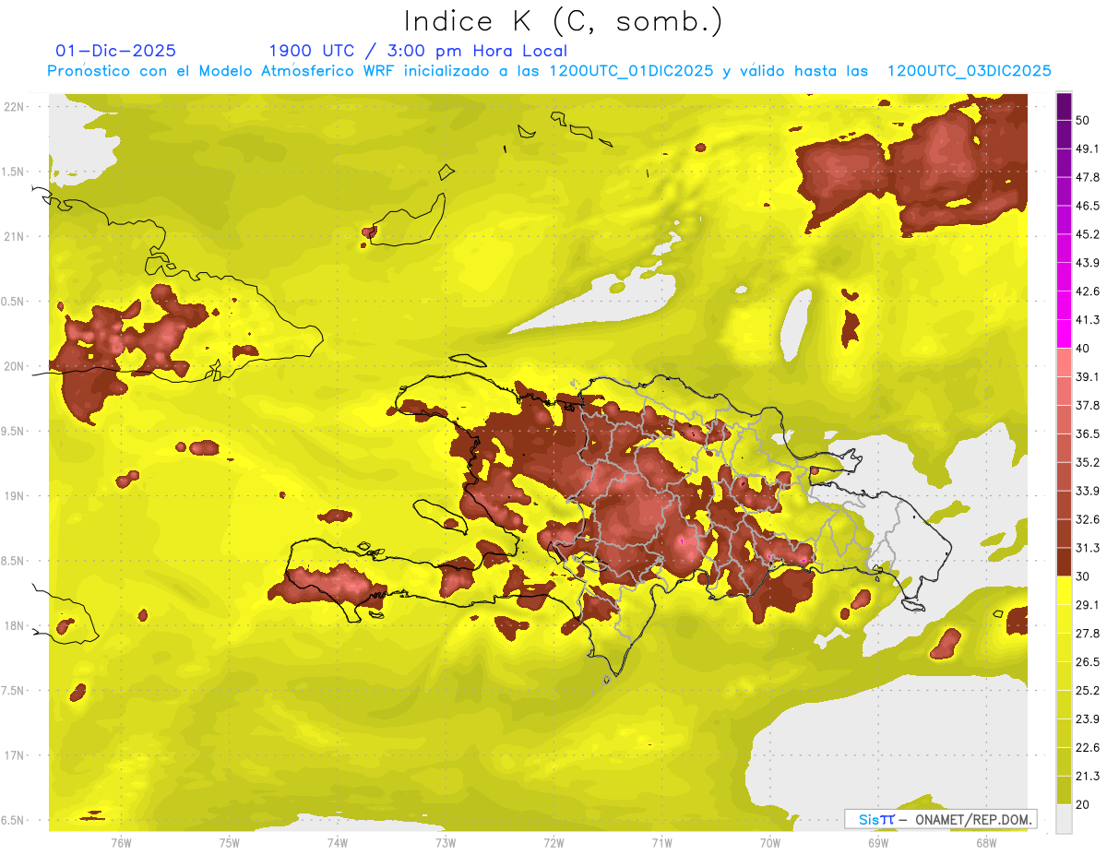
Task: Click the legend value '35.2'
Action: pyautogui.click(x=1089, y=462)
